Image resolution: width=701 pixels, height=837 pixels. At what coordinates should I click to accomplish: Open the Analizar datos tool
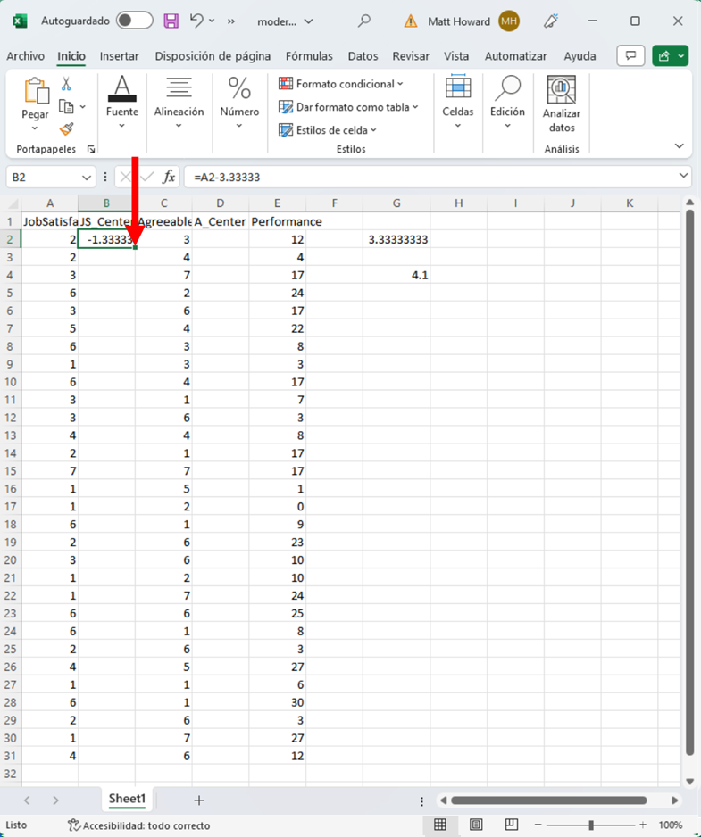point(562,104)
